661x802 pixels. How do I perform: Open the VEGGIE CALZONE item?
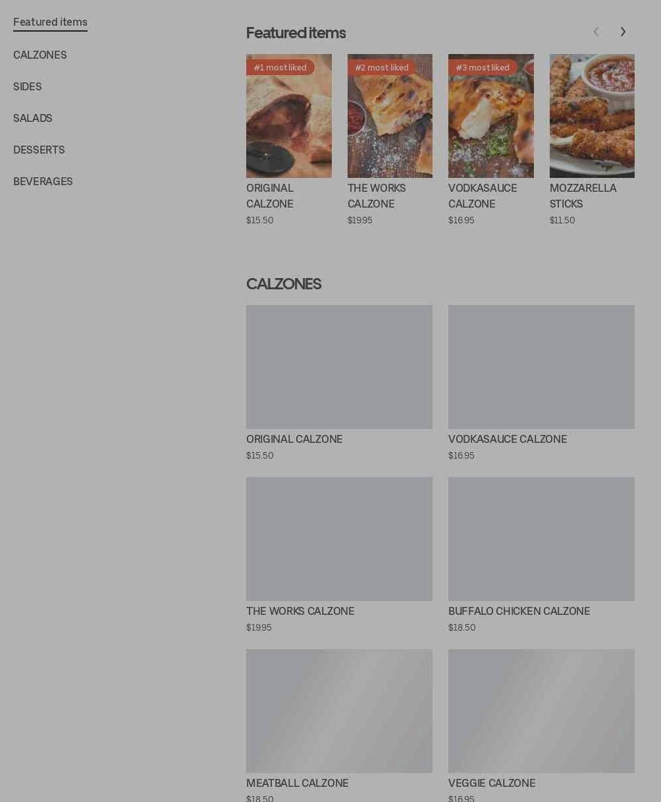coord(492,784)
